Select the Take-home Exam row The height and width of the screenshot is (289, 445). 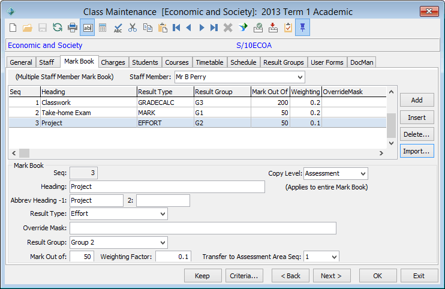197,113
